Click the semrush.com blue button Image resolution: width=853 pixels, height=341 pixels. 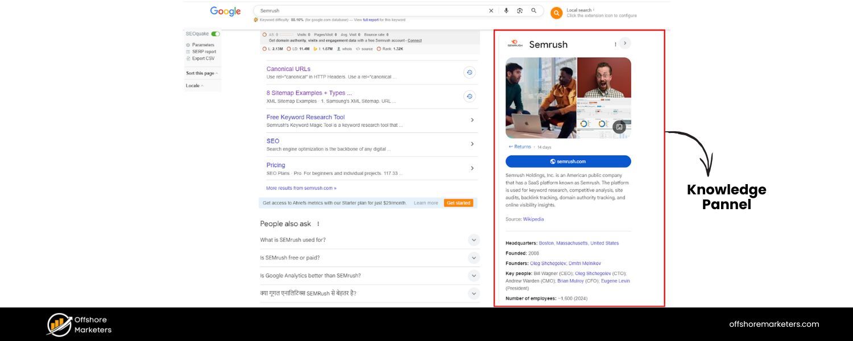[568, 161]
